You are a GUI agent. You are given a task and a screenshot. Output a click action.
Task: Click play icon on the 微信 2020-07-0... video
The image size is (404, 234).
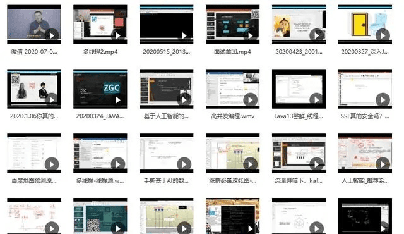tap(52, 35)
